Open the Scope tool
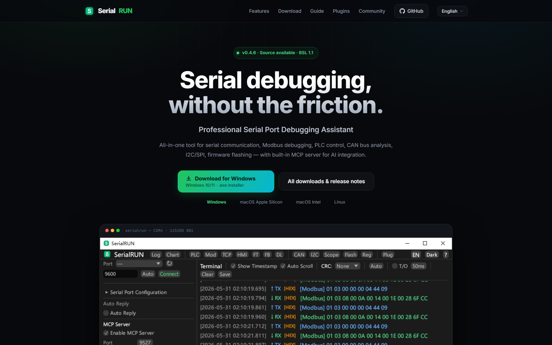 [332, 255]
